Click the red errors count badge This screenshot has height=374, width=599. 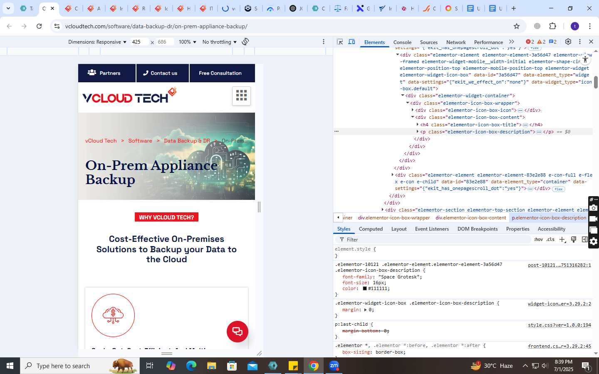[x=530, y=42]
